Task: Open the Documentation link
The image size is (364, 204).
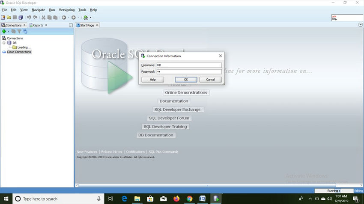Action: pyautogui.click(x=174, y=101)
